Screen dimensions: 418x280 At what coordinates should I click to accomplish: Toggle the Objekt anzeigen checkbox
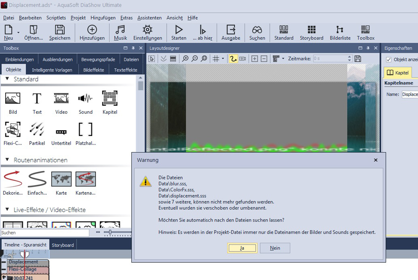389,59
